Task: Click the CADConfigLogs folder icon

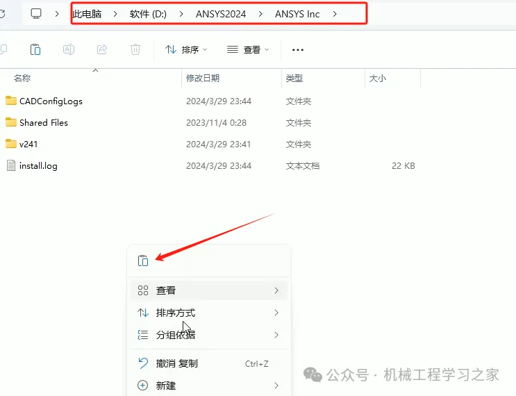Action: pos(11,101)
